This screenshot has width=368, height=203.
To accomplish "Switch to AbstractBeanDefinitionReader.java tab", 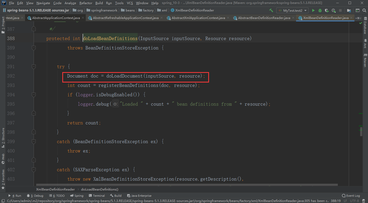I will 264,18.
